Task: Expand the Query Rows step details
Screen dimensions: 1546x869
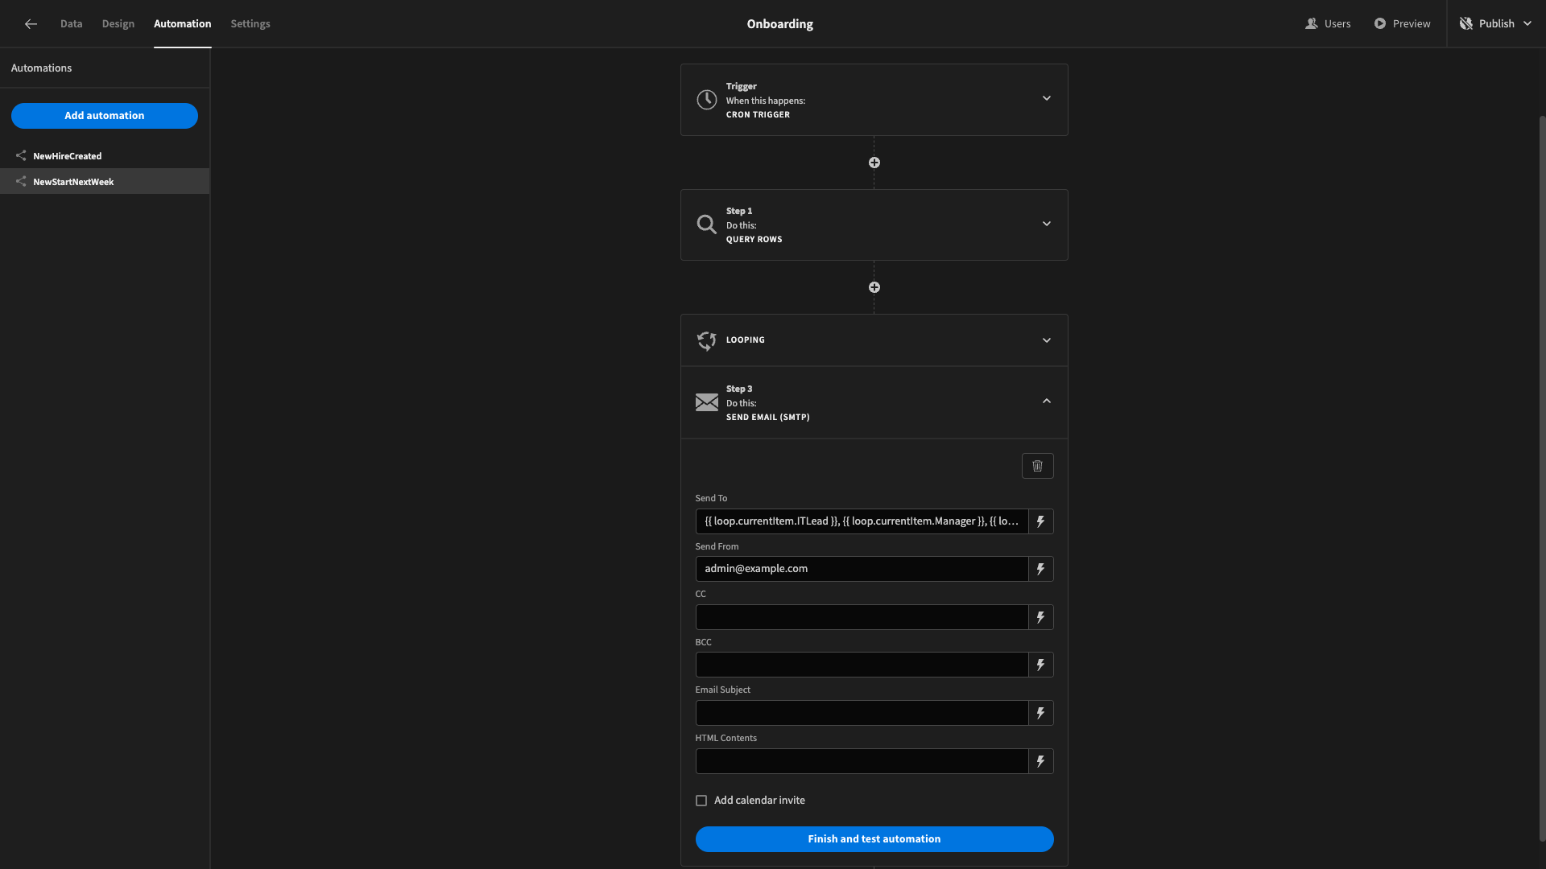Action: click(x=1046, y=224)
